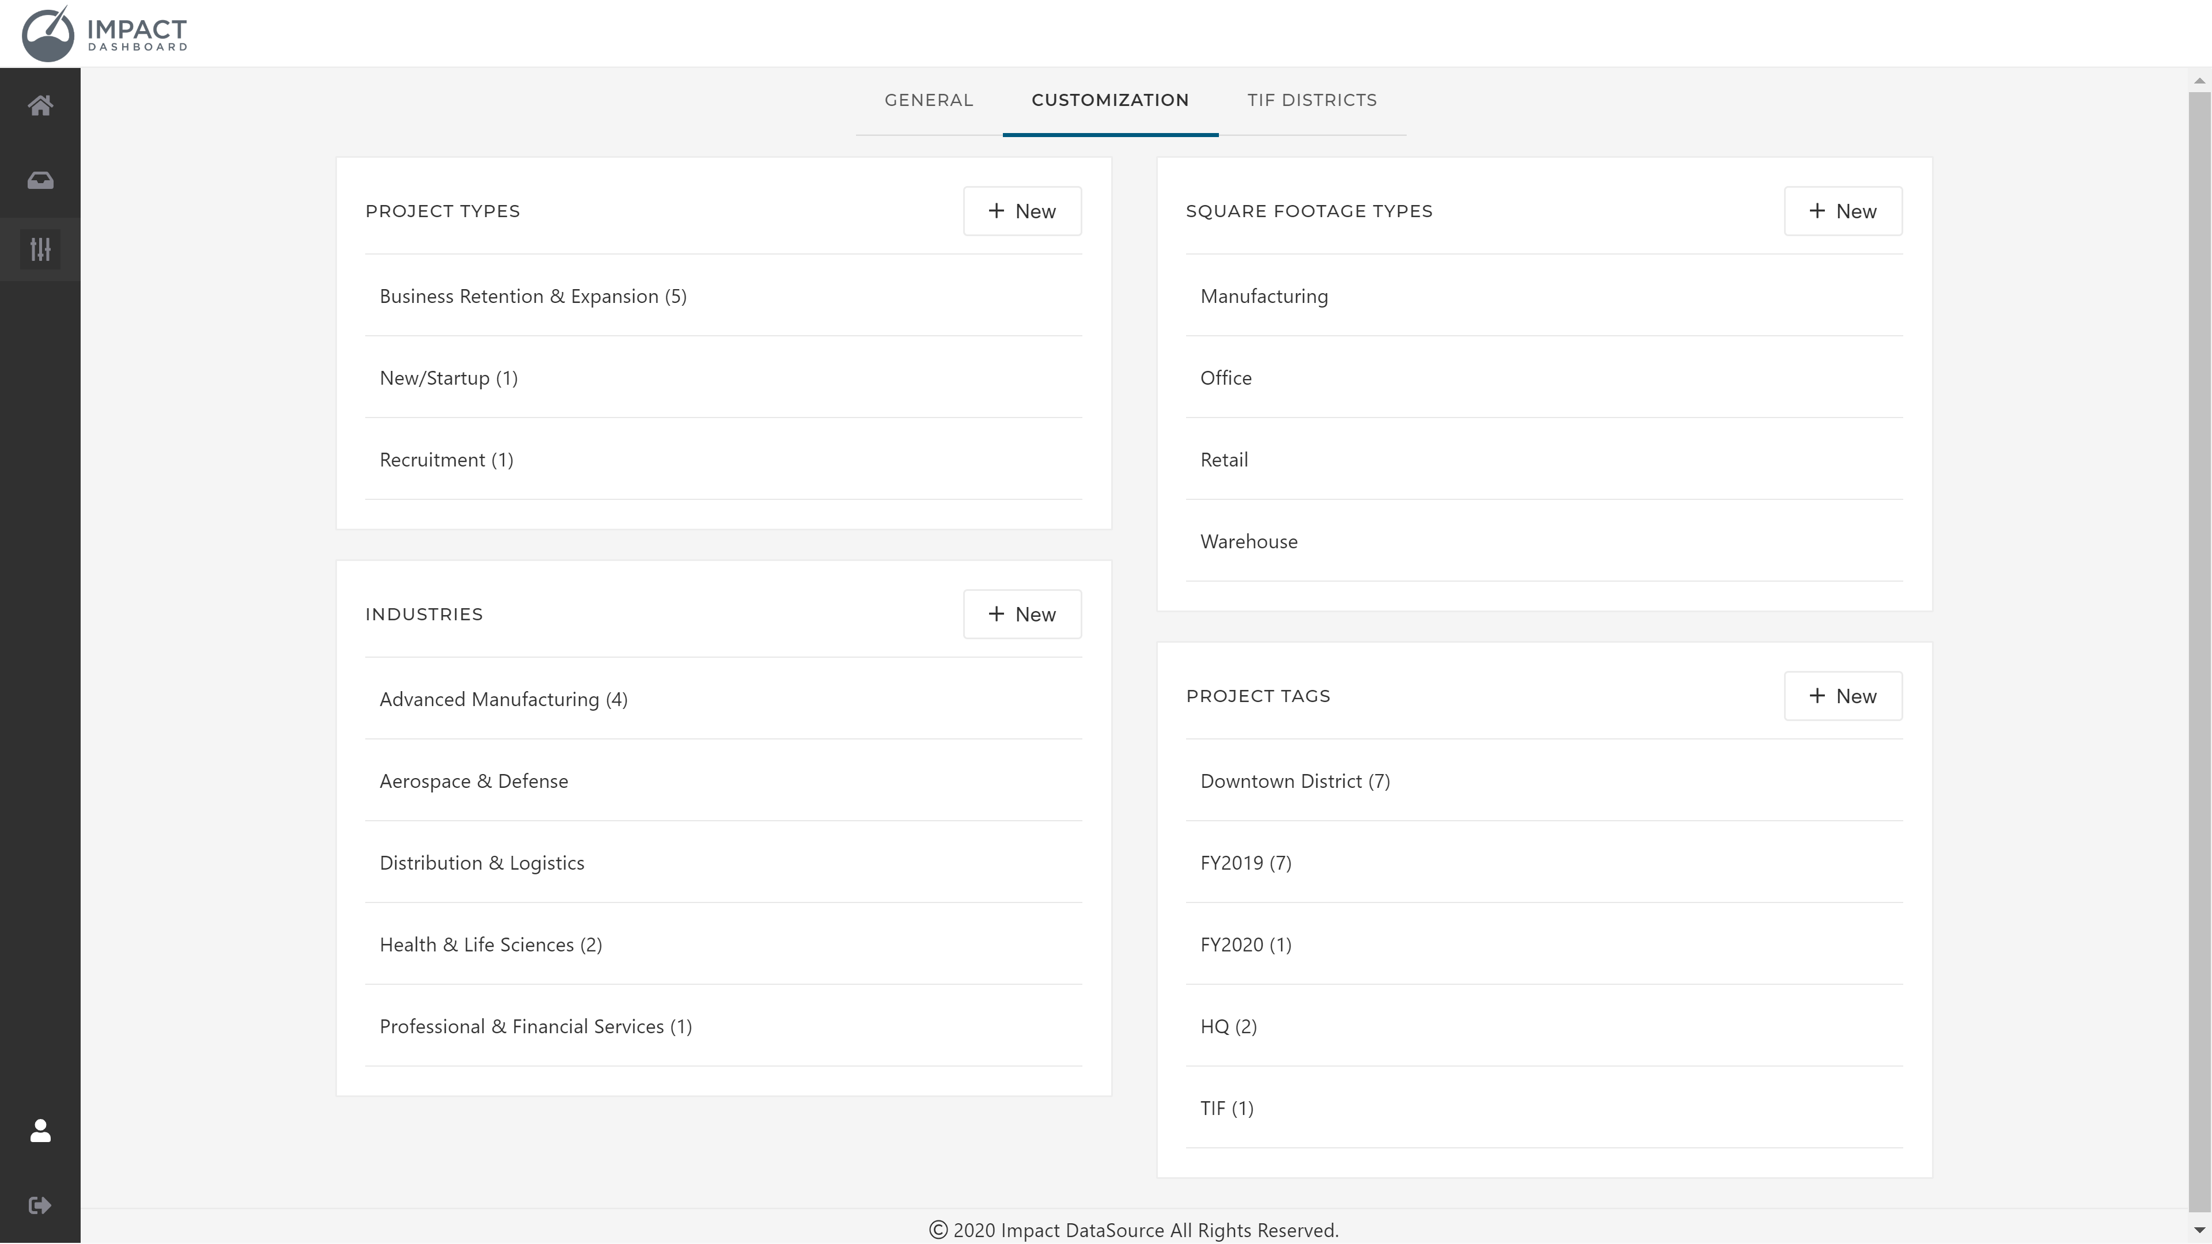The width and height of the screenshot is (2212, 1244).
Task: Open Office square footage type
Action: [1544, 378]
